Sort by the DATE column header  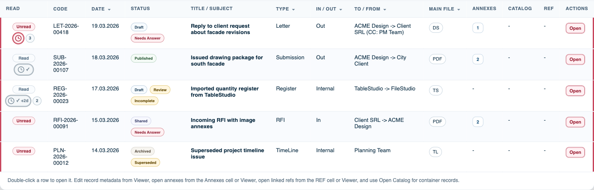tap(101, 9)
